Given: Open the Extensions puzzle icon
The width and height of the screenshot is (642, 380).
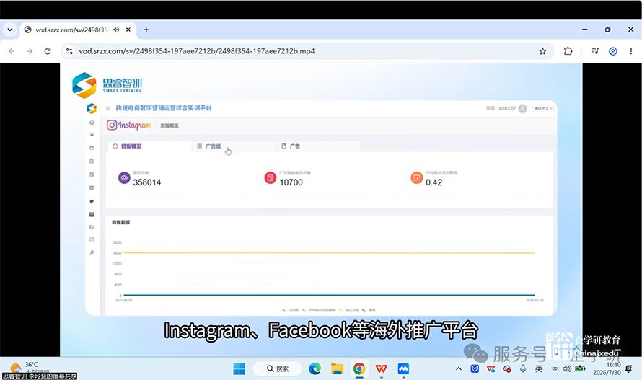Looking at the screenshot, I should 568,51.
